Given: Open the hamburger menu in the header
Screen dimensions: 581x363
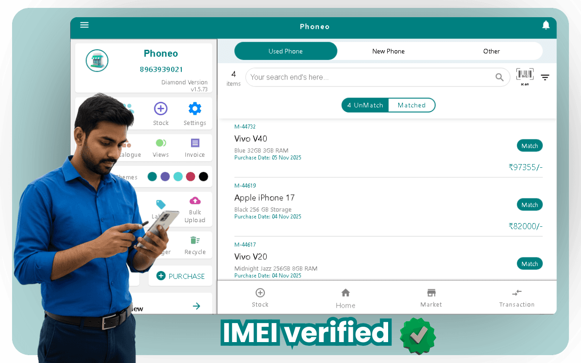Looking at the screenshot, I should (84, 25).
